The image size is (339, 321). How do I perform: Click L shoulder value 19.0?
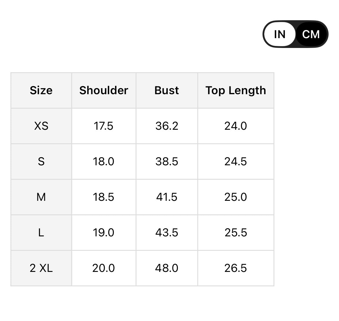tap(103, 233)
